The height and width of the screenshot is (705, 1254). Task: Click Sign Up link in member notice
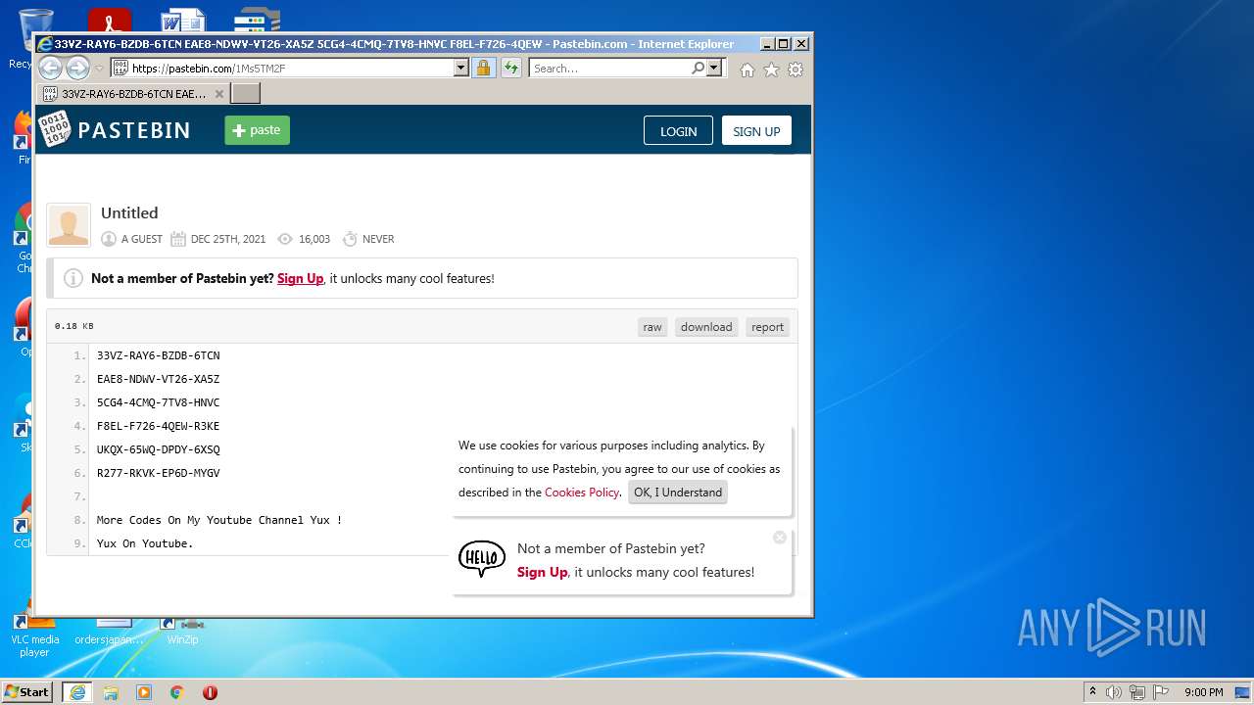pyautogui.click(x=300, y=278)
